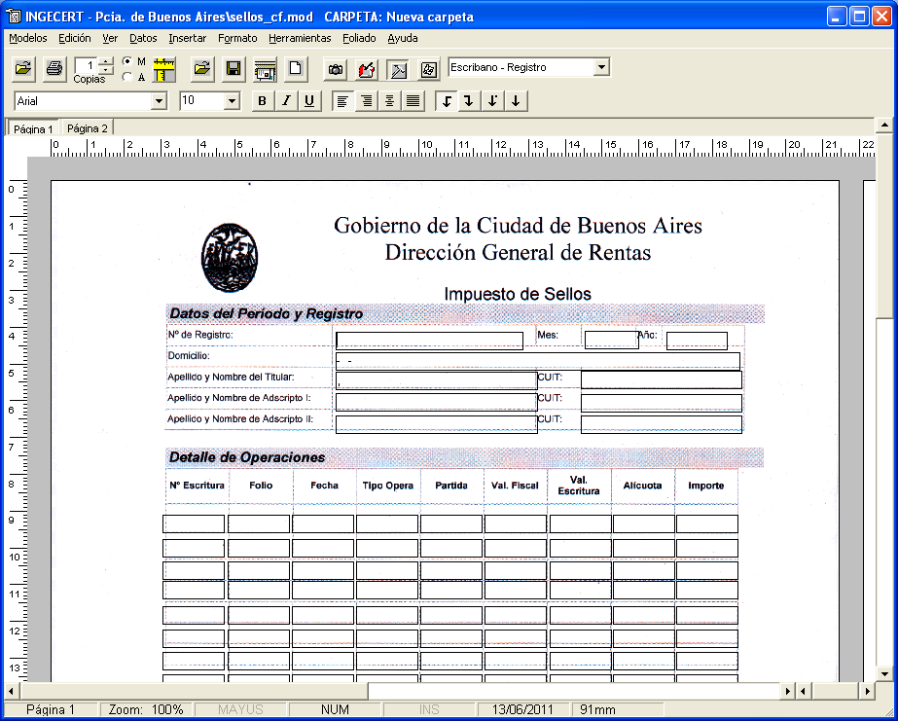Toggle bold formatting
This screenshot has height=721, width=898.
(x=263, y=101)
